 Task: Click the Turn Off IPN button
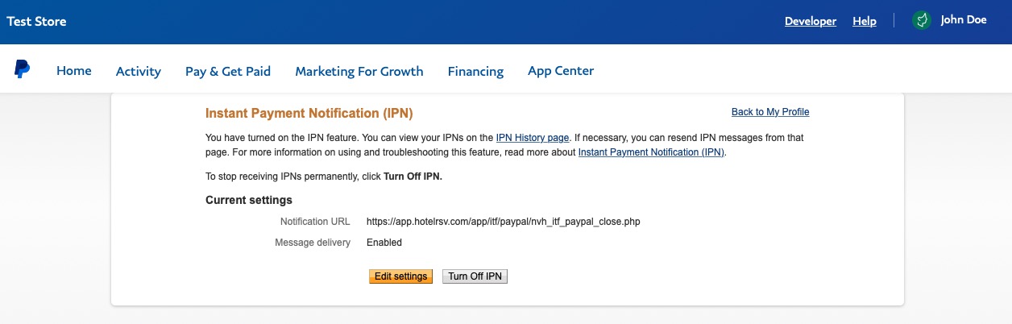[475, 276]
